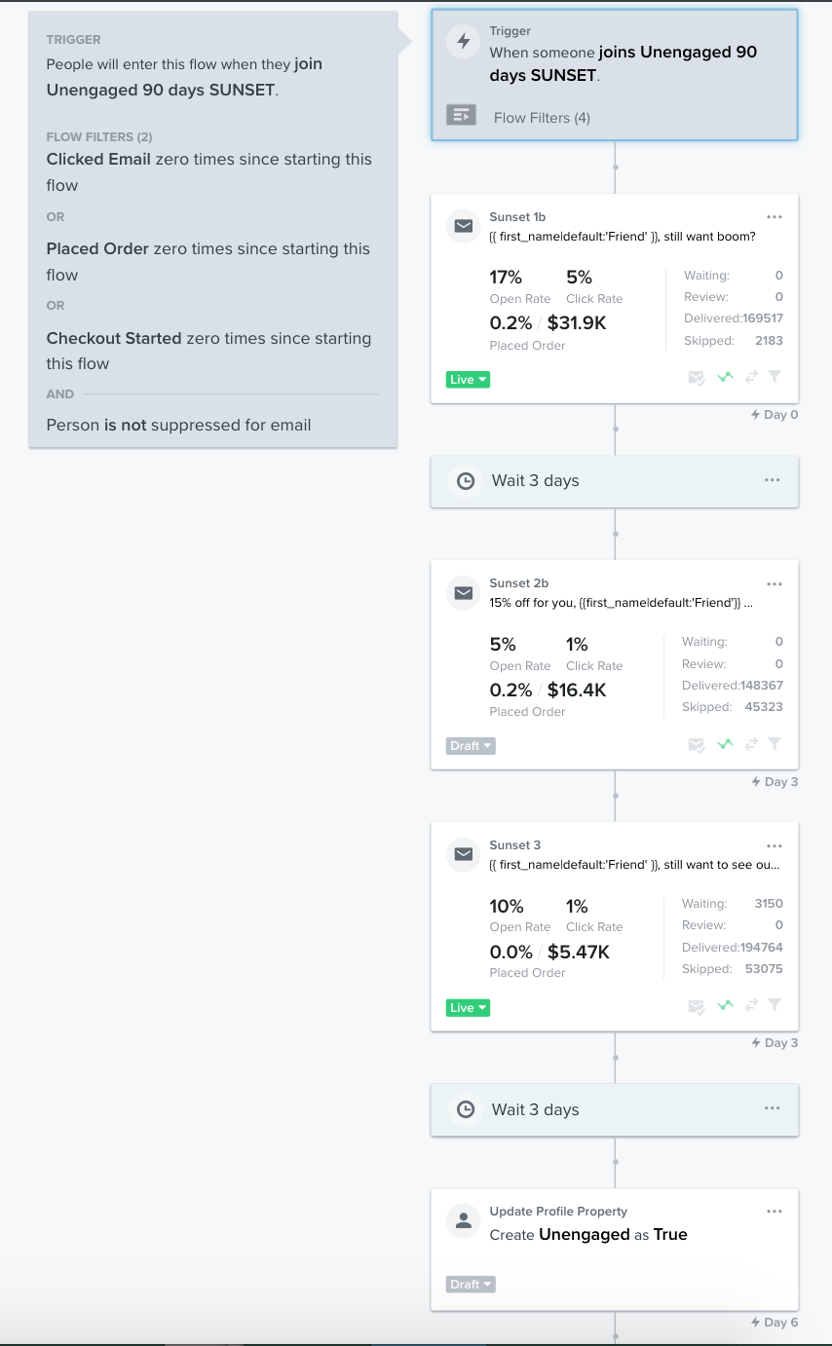Click the Trigger lightning bolt icon
The image size is (832, 1346).
click(465, 41)
